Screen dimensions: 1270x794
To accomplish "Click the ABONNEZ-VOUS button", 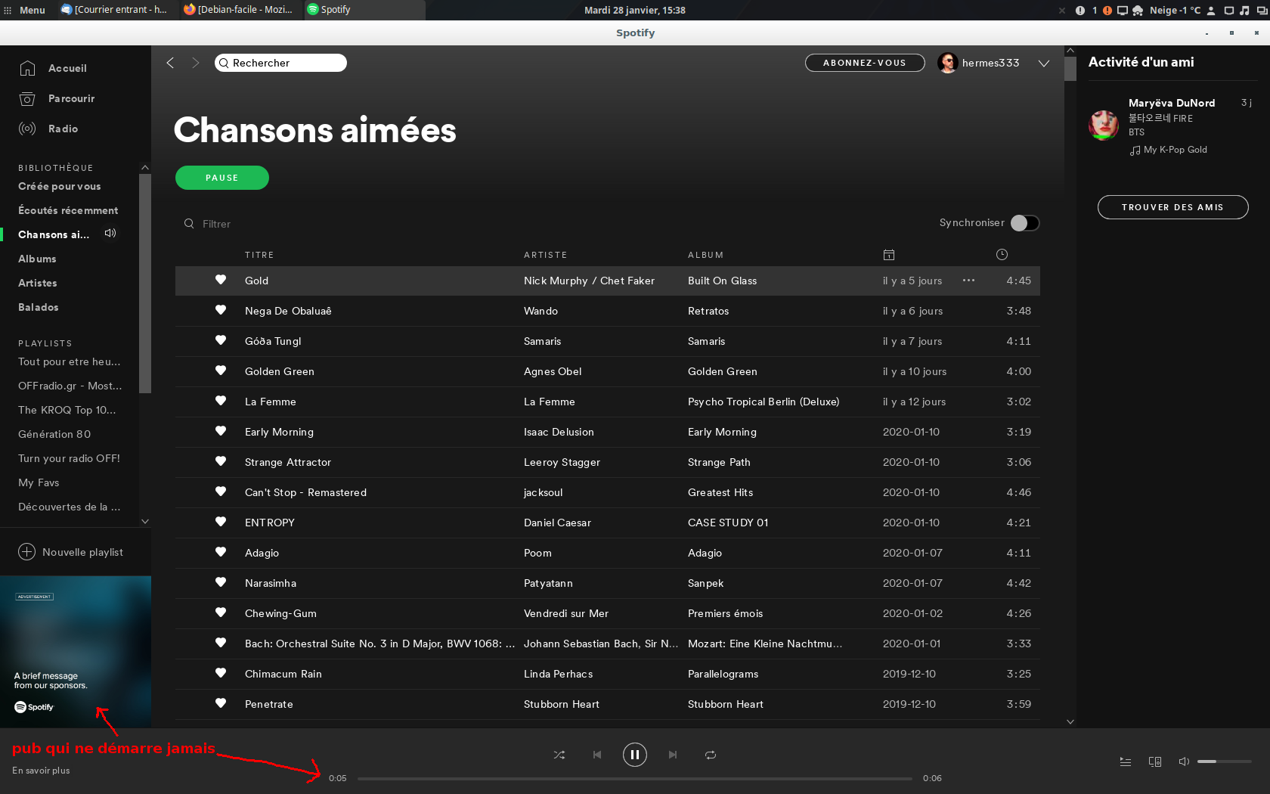I will click(x=865, y=63).
